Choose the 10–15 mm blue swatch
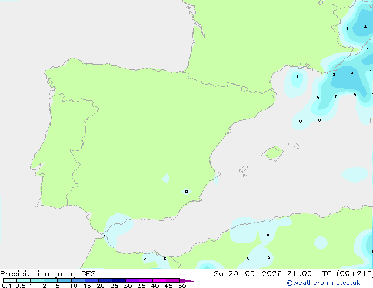Image resolution: width=373 pixels, height=288 pixels. [78, 280]
